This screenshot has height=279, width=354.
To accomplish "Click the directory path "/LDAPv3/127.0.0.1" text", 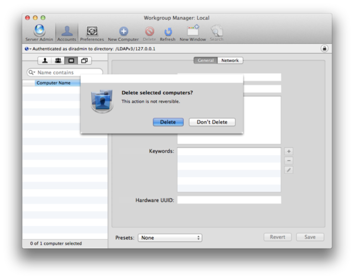I will 135,49.
